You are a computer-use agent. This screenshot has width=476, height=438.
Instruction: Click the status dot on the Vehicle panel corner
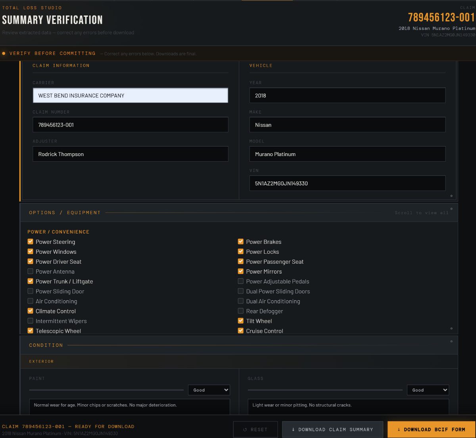pyautogui.click(x=451, y=195)
